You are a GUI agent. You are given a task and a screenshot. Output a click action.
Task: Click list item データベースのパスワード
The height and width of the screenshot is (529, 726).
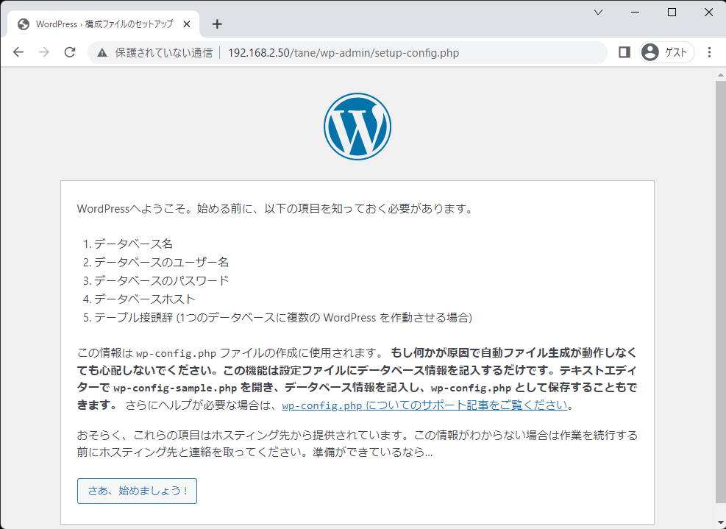point(162,281)
